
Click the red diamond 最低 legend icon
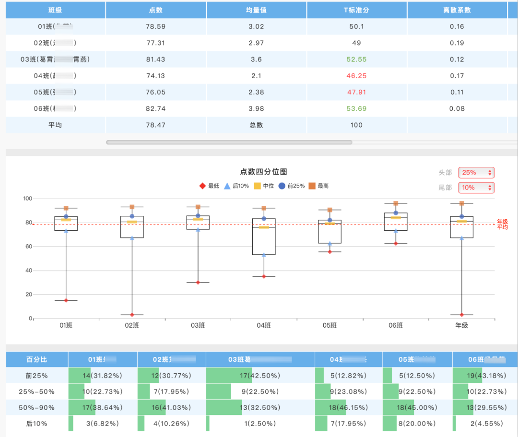(202, 186)
